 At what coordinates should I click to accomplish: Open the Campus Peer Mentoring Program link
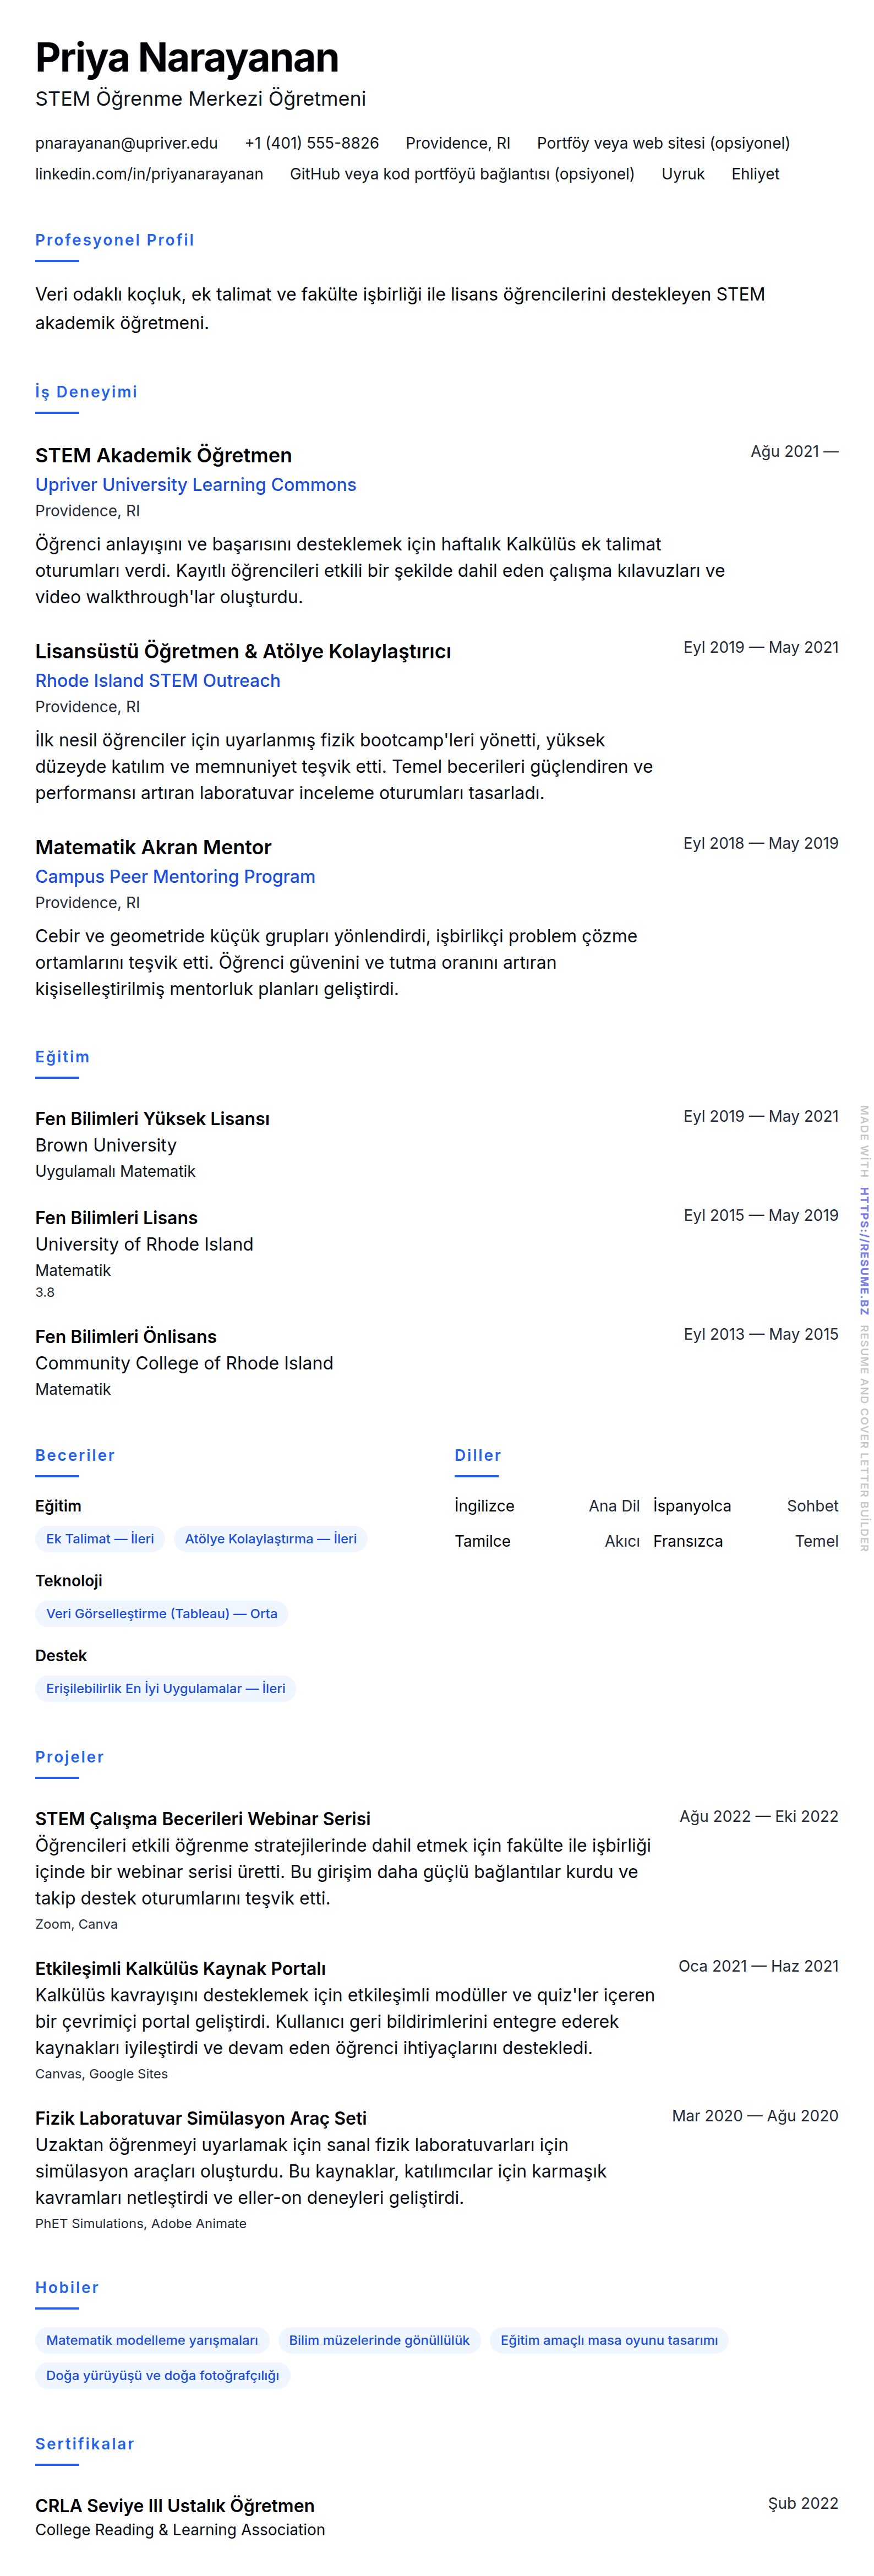(x=175, y=877)
